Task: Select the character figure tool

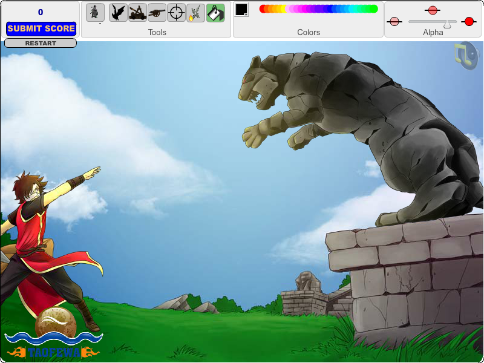Action: pos(95,12)
